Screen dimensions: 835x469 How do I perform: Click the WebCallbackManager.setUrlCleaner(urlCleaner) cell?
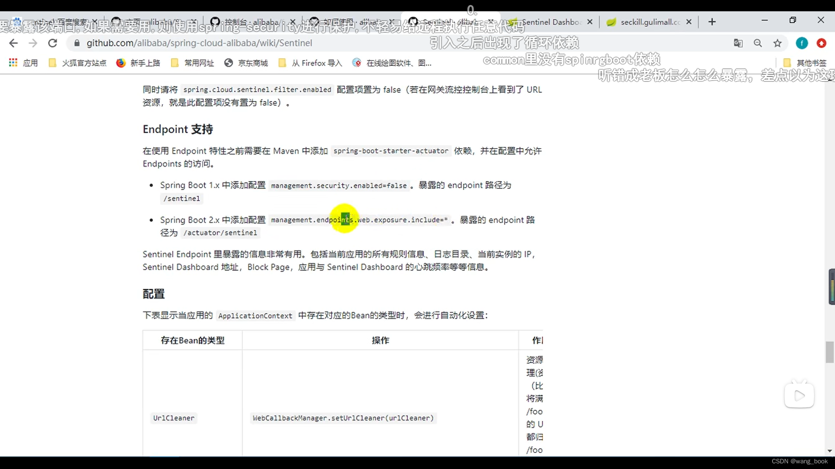(343, 418)
